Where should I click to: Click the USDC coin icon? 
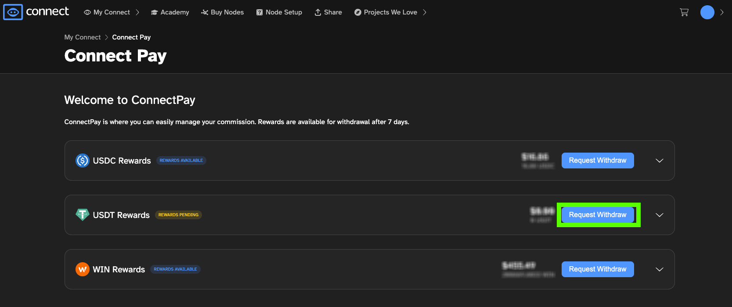coord(83,161)
